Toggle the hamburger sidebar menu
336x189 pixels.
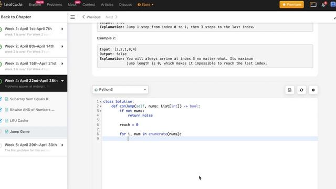click(72, 17)
